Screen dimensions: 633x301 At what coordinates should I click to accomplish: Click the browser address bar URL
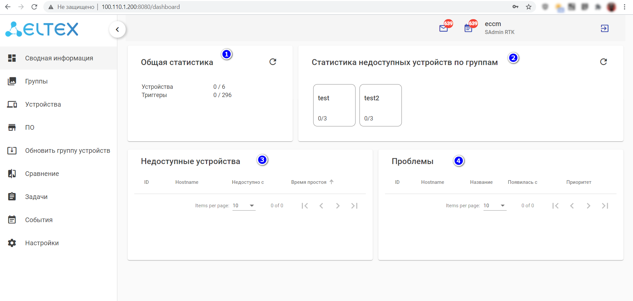[141, 7]
